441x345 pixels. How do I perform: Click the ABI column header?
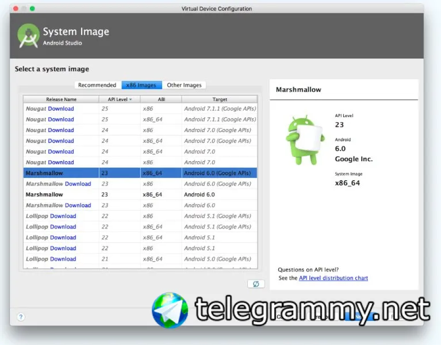click(161, 99)
